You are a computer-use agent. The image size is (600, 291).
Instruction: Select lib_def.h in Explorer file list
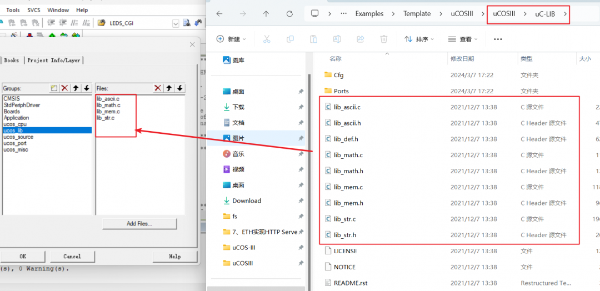pos(346,139)
